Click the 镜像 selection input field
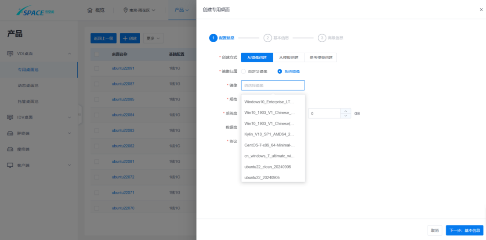This screenshot has height=240, width=486. [x=272, y=86]
